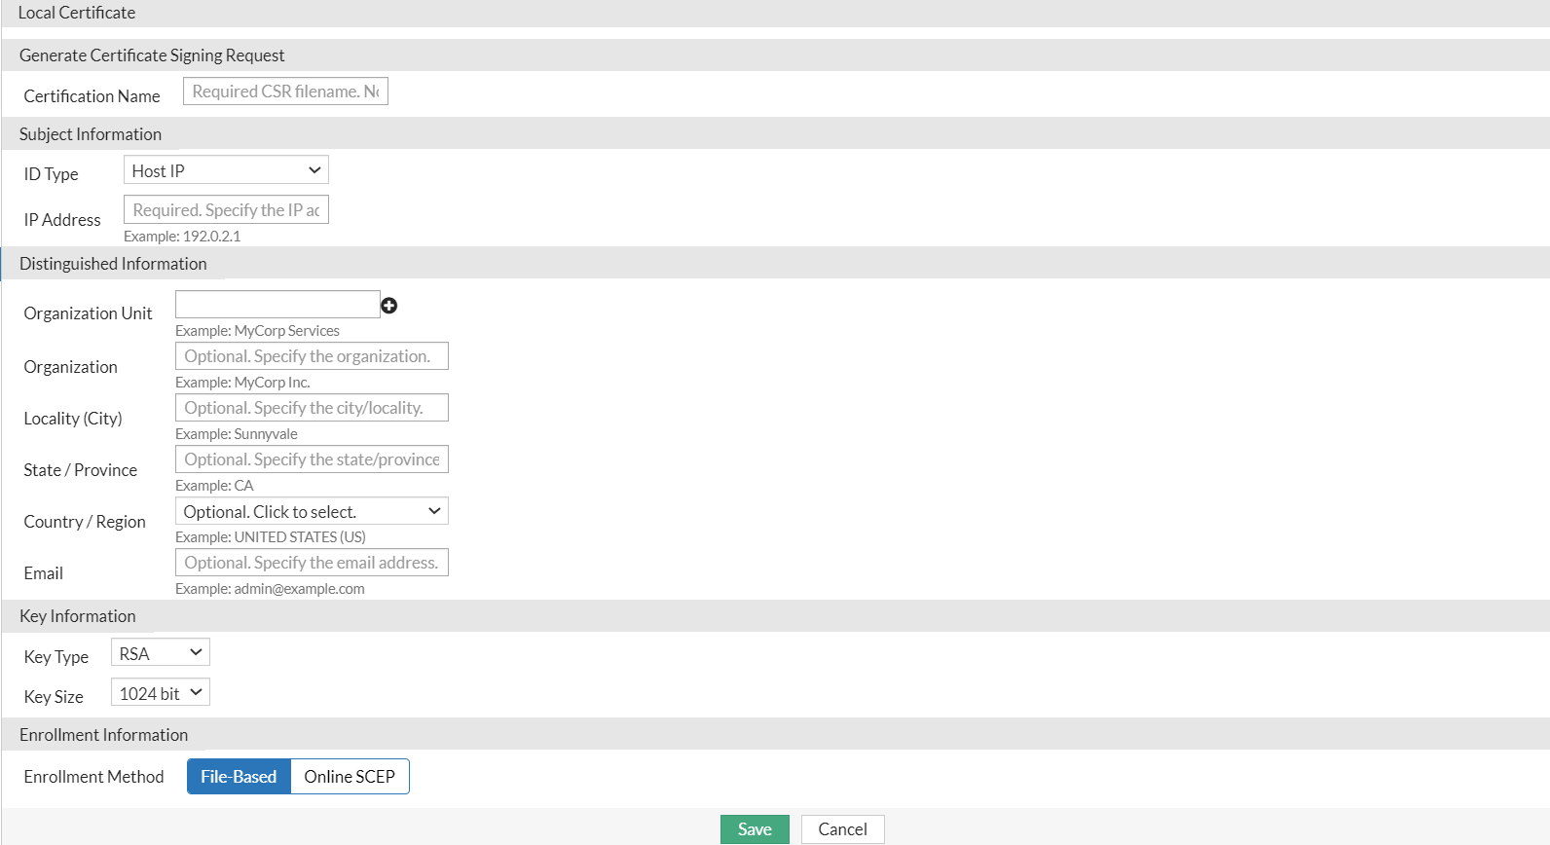Click into the Organization field
The height and width of the screenshot is (845, 1550).
pos(312,356)
